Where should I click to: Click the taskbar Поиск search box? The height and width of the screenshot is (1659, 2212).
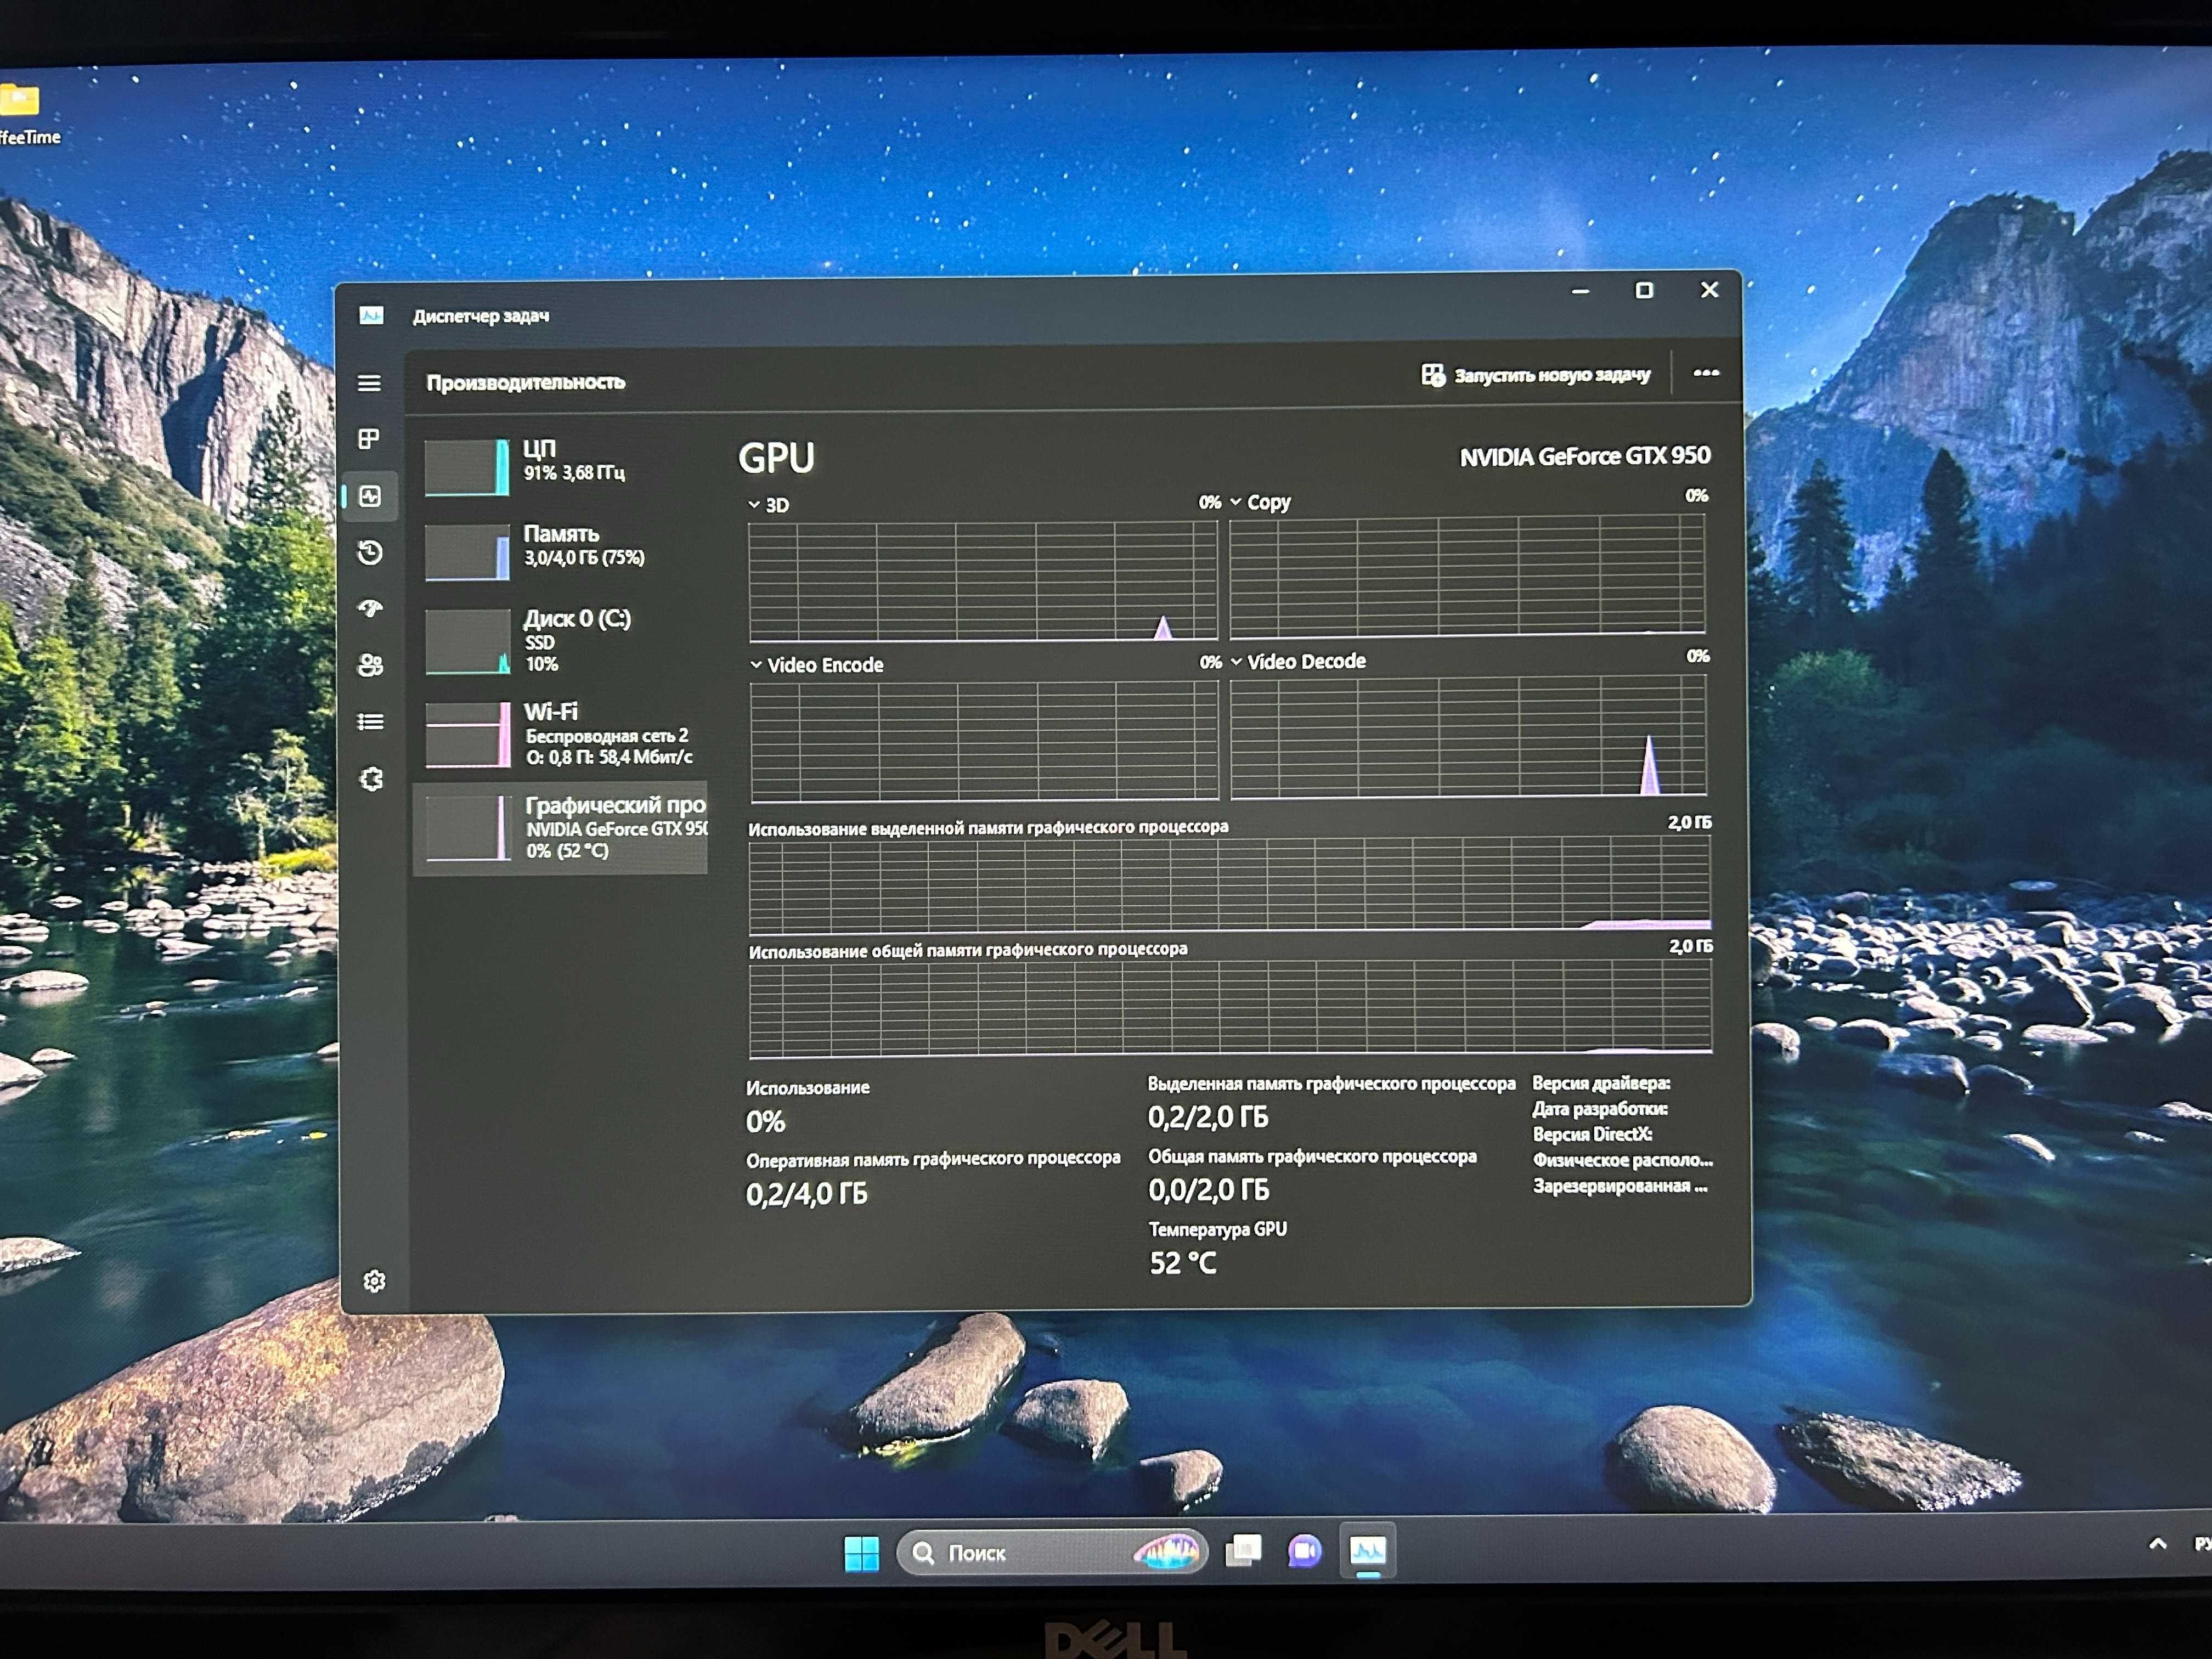(1052, 1553)
